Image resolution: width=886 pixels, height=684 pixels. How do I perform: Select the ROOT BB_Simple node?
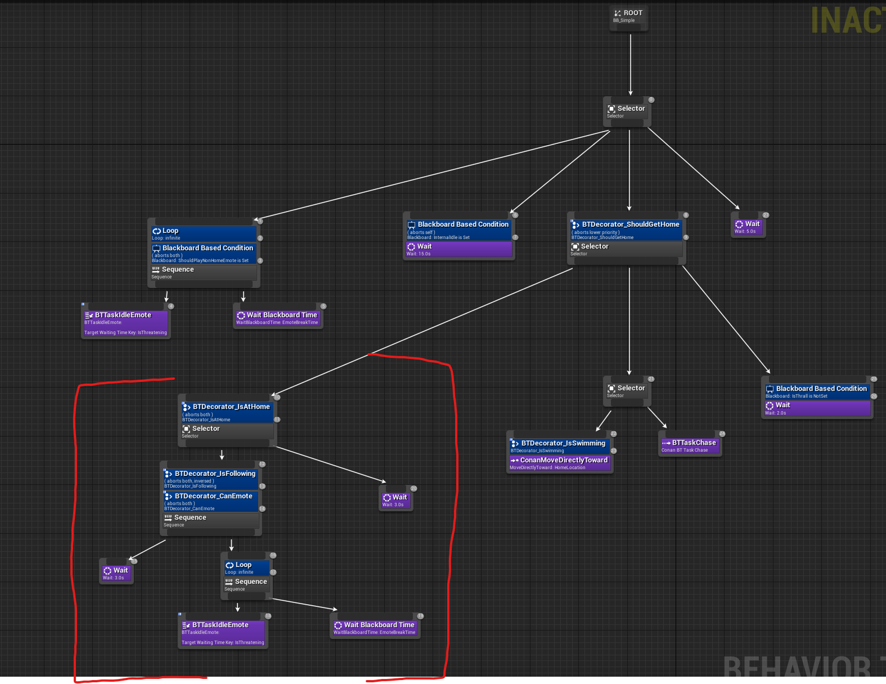point(628,16)
